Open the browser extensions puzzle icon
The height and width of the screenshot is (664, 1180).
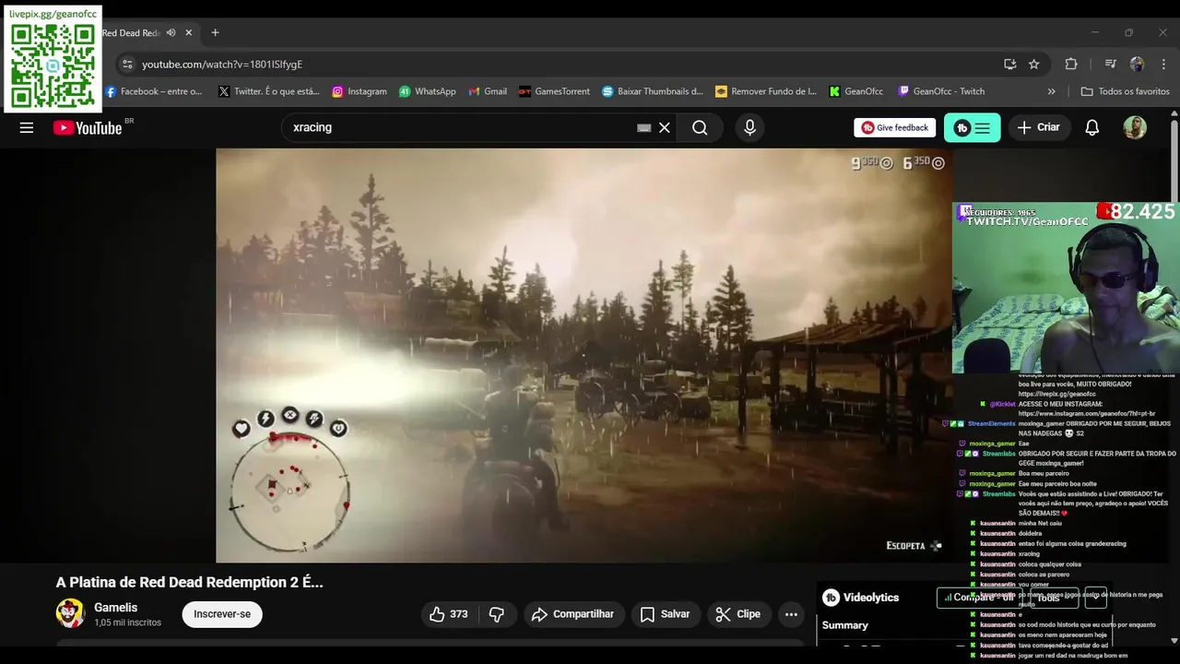click(1070, 64)
